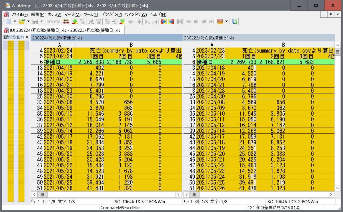Click the Previous Difference icon

point(82,21)
